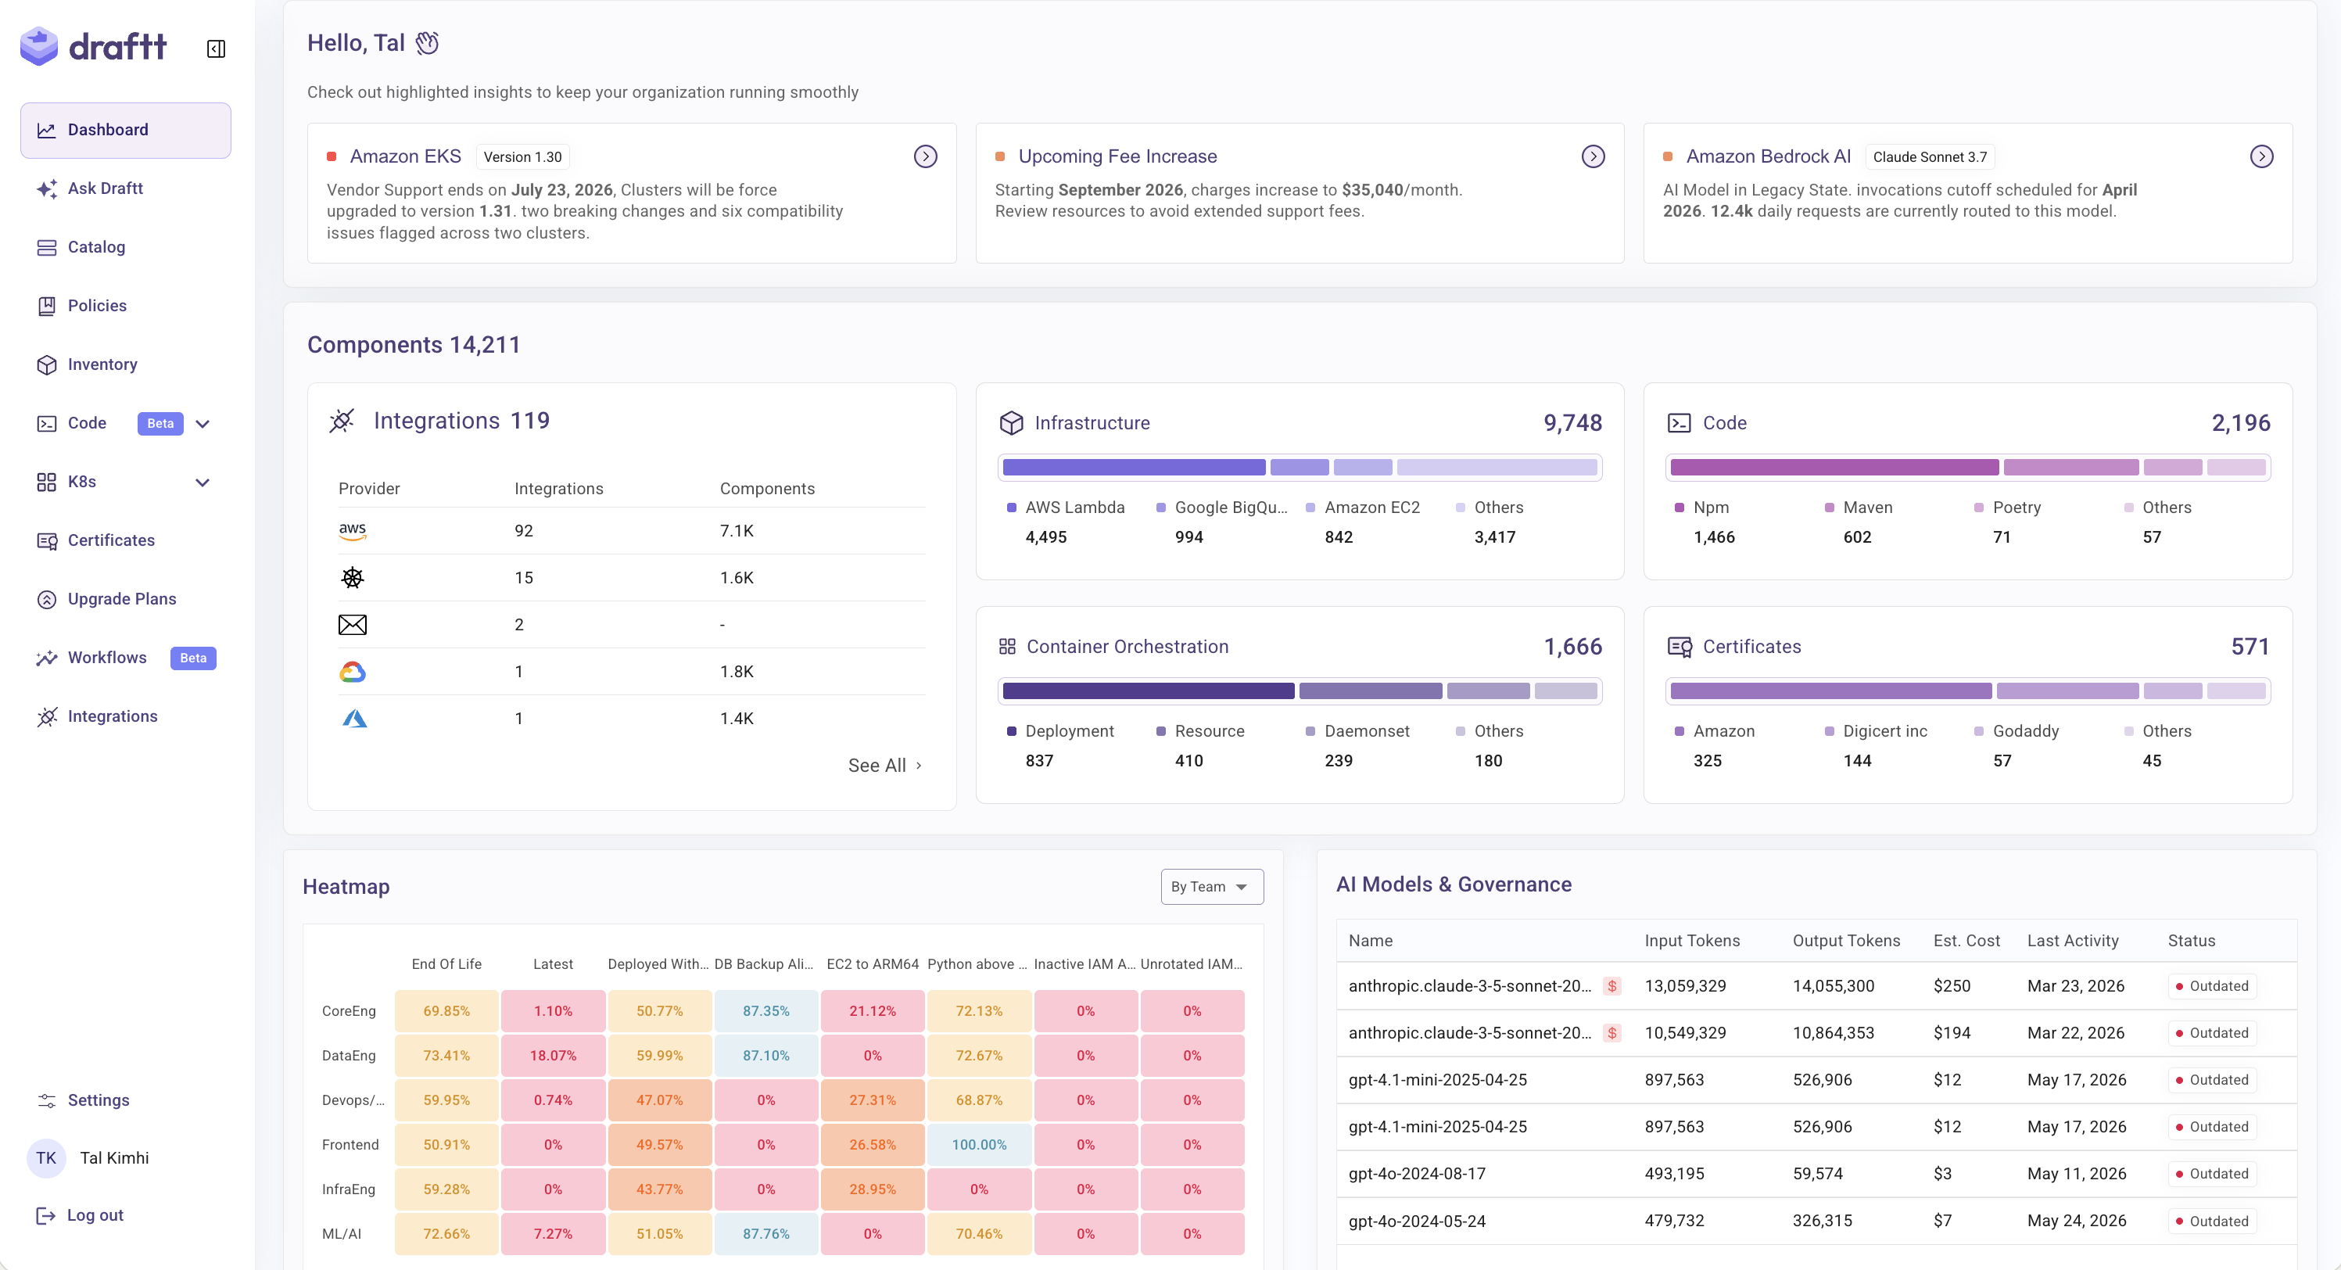Click the AWS Lambda segment of Infrastructure bar
The image size is (2341, 1270).
click(x=1133, y=468)
